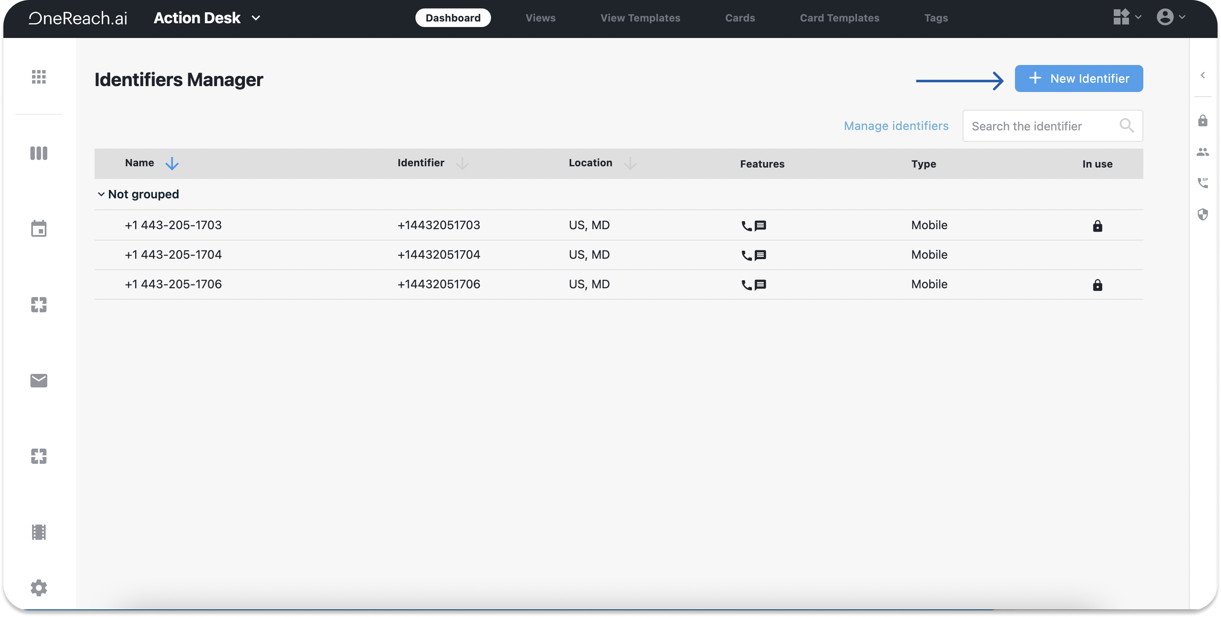Click the New Identifier button

tap(1078, 78)
